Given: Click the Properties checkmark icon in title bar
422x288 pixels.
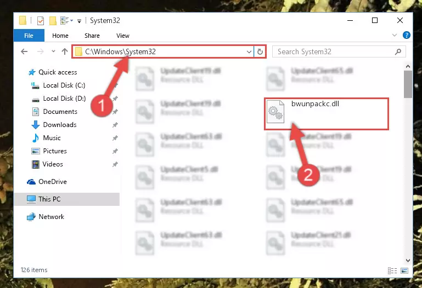Looking at the screenshot, I should point(41,21).
